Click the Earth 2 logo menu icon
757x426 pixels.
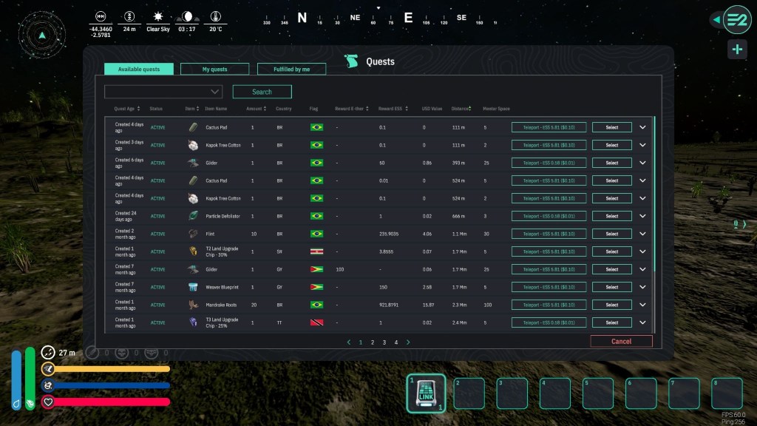click(x=736, y=20)
